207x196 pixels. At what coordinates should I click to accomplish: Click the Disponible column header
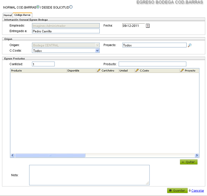tap(81, 70)
